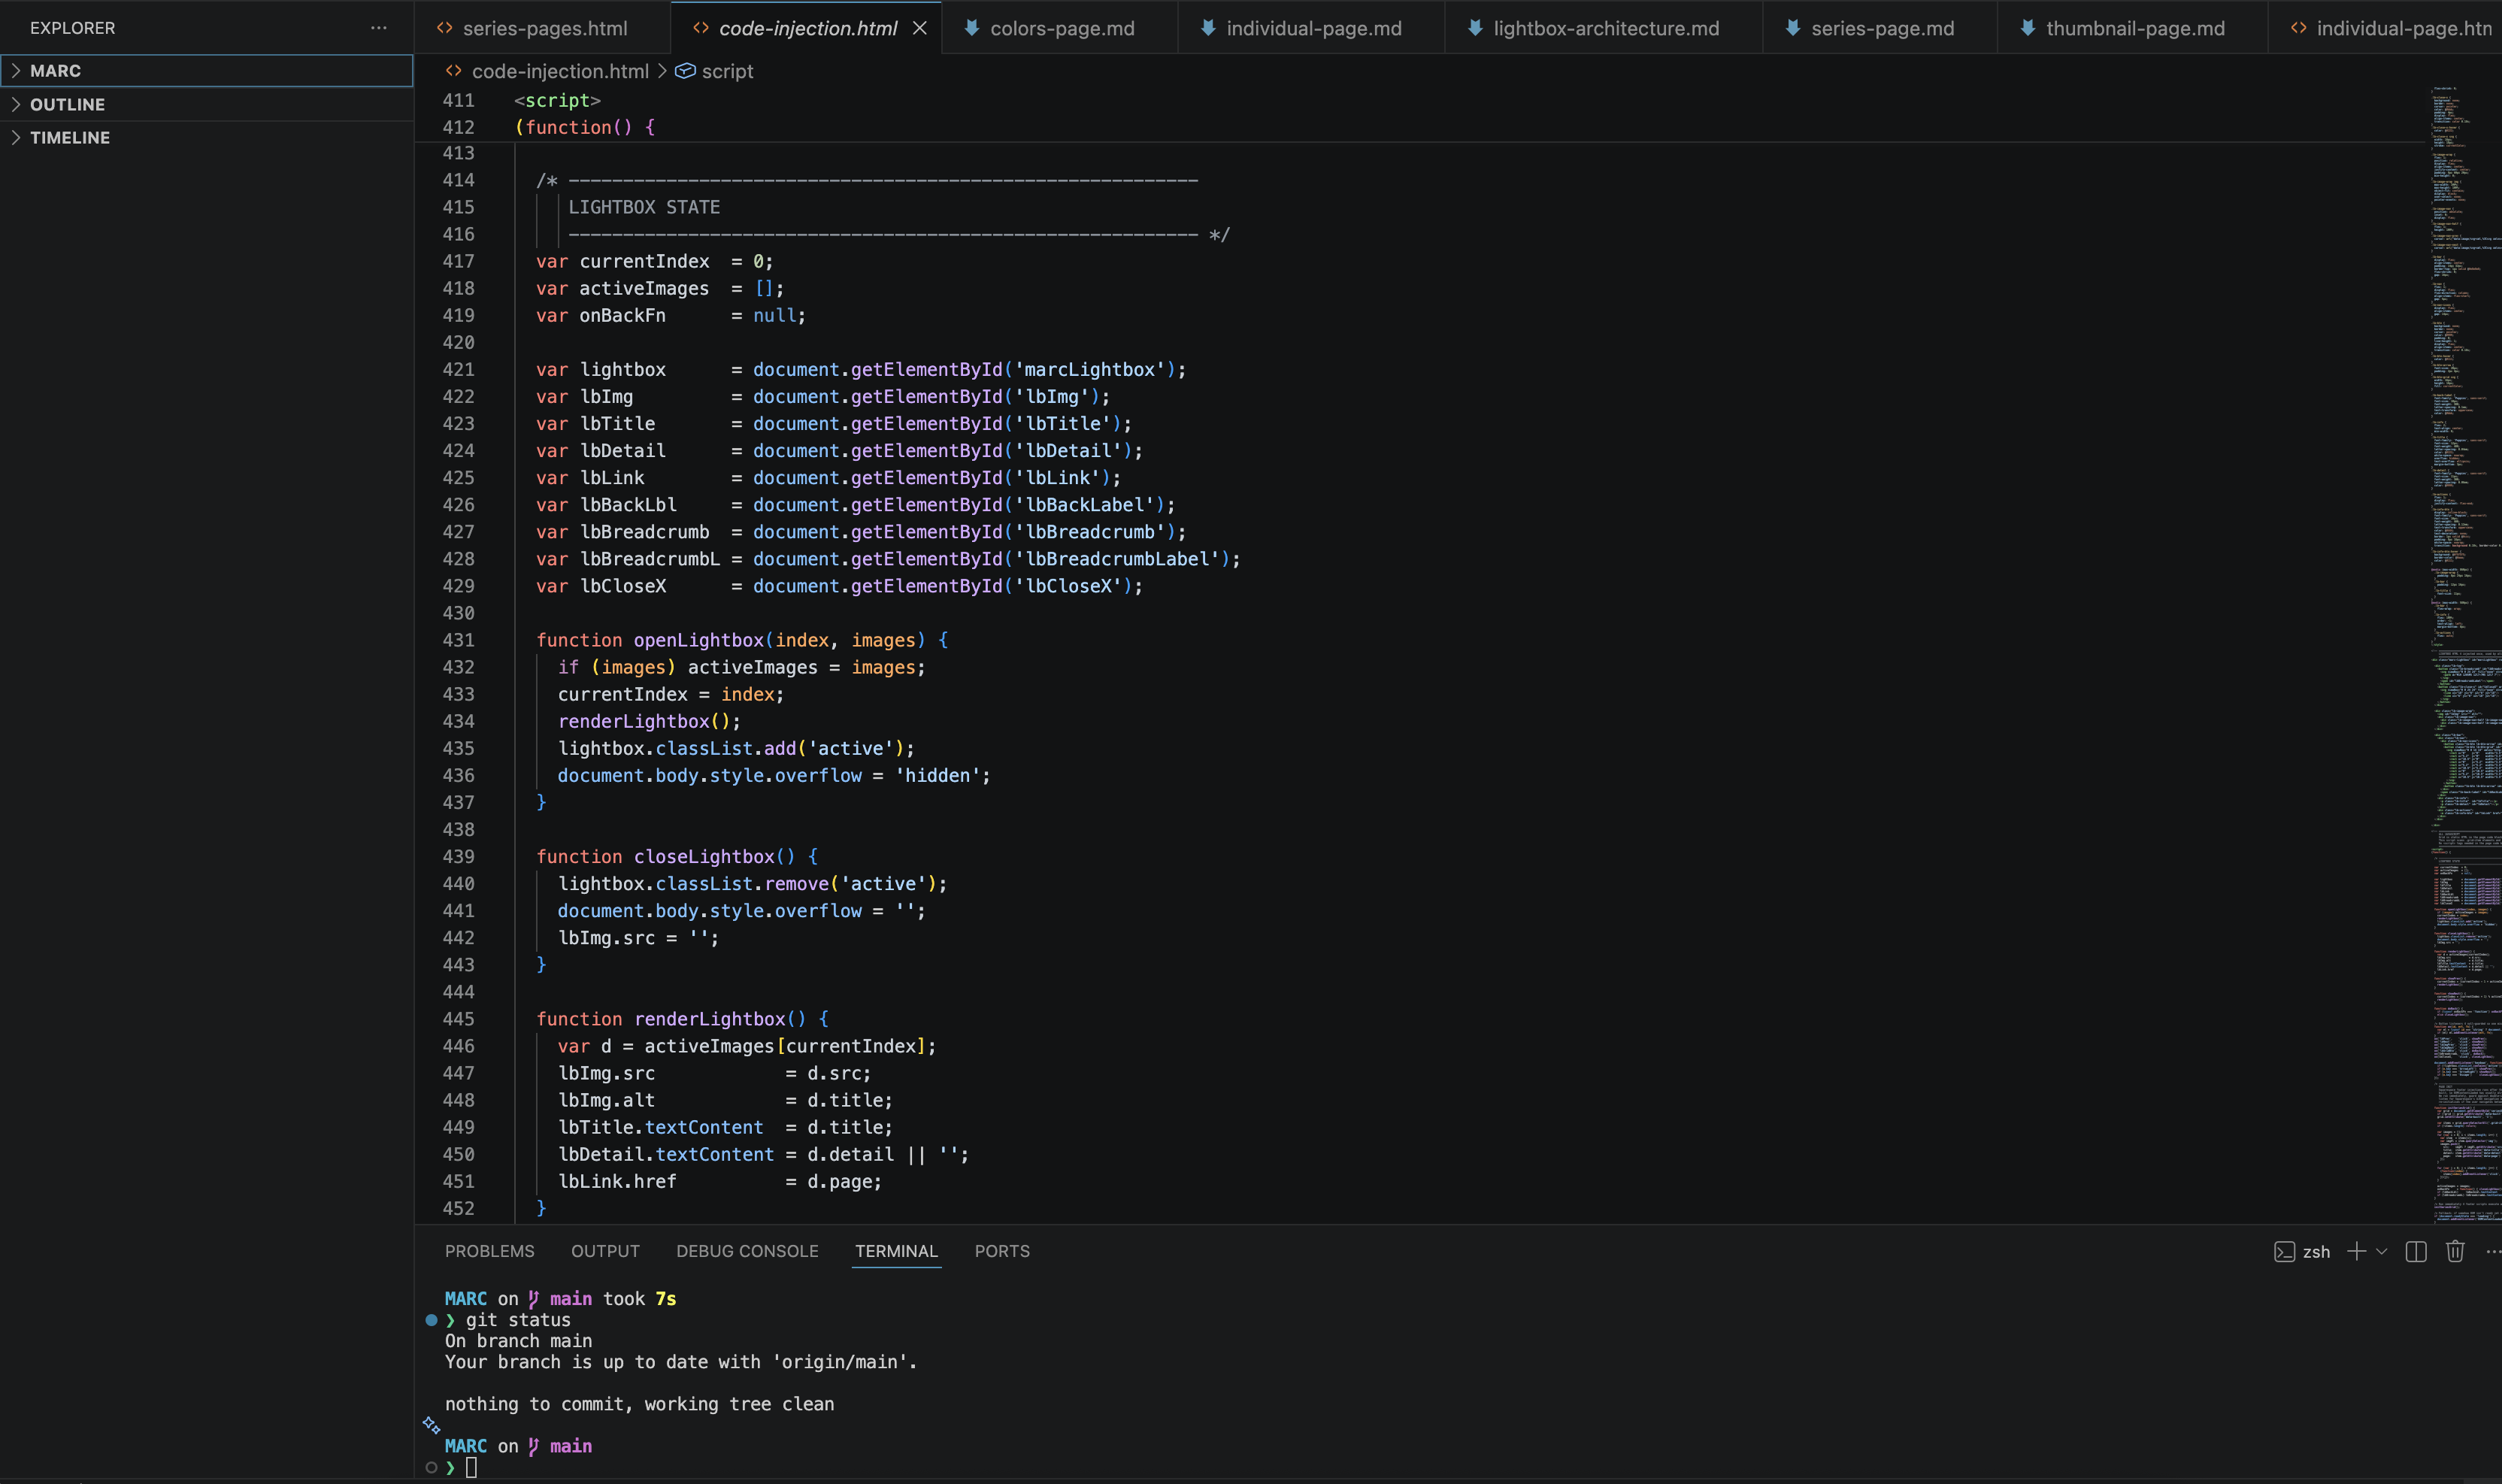Click the LIGHTBOX STATE comment

coord(644,207)
